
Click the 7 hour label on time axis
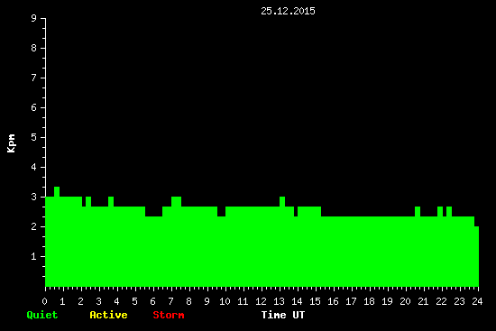pos(170,301)
